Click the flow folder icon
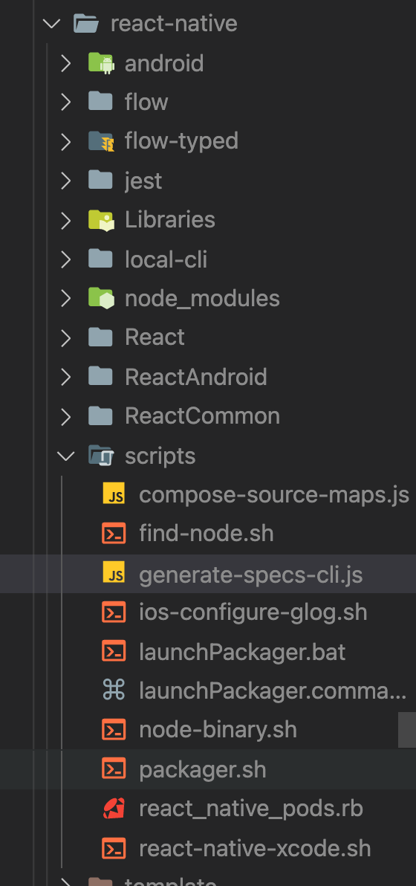This screenshot has width=416, height=886. tap(100, 102)
